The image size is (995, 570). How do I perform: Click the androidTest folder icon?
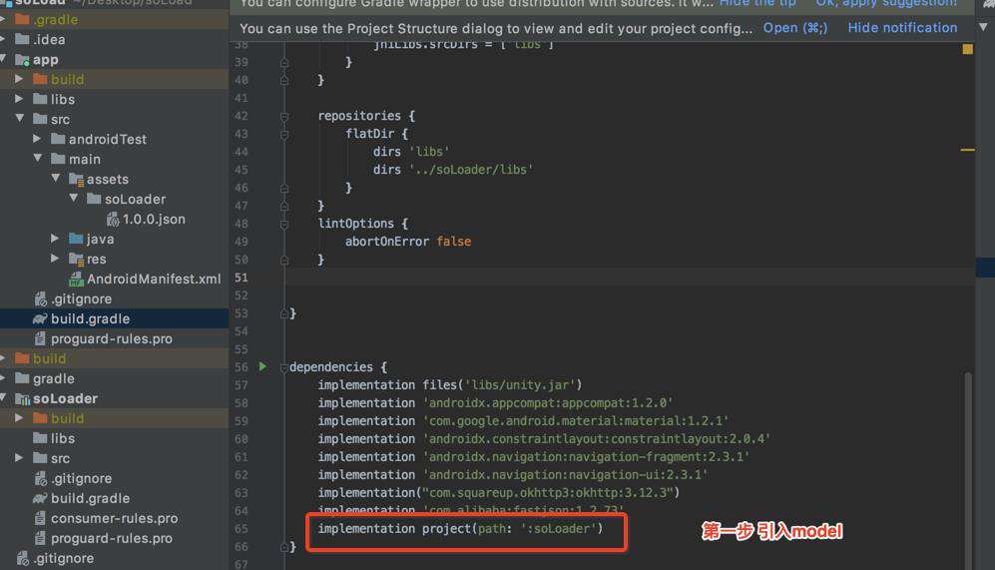(58, 139)
